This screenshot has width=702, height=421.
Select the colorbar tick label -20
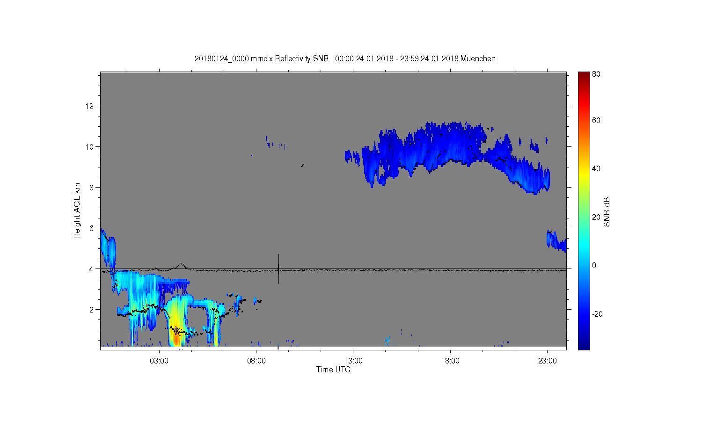coord(597,314)
